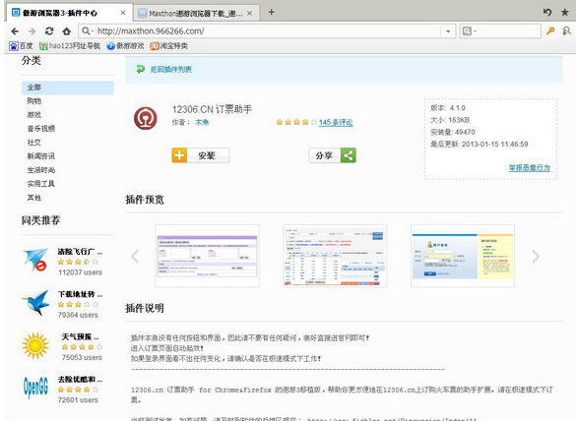Show previous preview with left chevron
576x421 pixels.
tap(135, 256)
